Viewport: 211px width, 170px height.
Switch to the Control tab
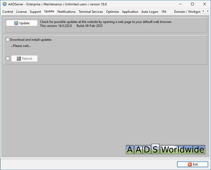point(8,12)
